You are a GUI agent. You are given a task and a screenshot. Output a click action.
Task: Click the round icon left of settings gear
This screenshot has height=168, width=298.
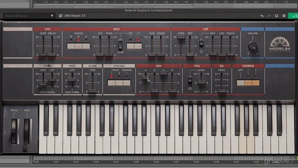(x=277, y=16)
